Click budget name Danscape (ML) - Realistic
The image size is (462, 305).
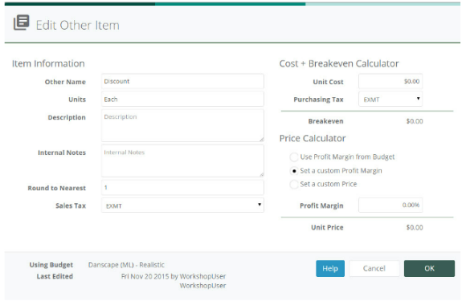point(126,265)
